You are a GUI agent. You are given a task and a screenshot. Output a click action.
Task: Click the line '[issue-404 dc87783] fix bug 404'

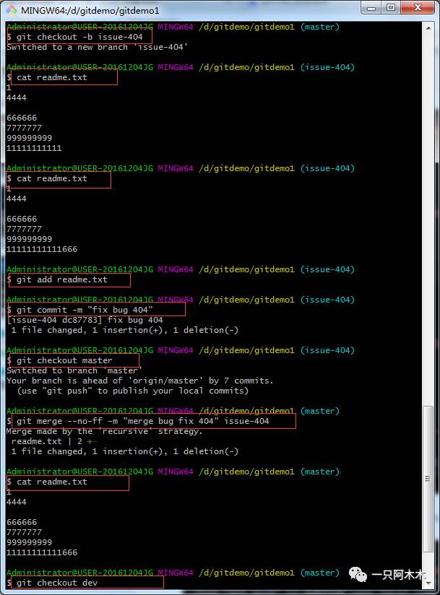(x=85, y=320)
